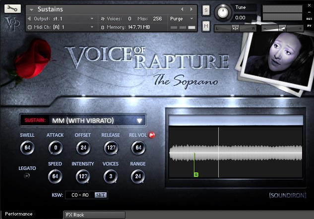314x219 pixels.
Task: Open instrument edit mode with wrench icon
Action: pos(12,9)
